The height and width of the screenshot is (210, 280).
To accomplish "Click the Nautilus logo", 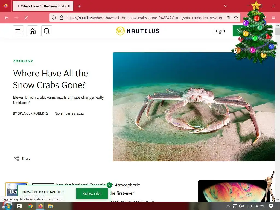I will coord(138,31).
